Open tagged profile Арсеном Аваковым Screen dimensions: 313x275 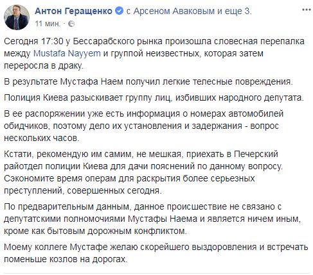[174, 11]
